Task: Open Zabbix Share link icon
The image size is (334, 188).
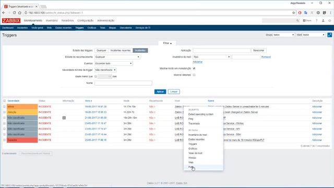Action: tap(307, 20)
